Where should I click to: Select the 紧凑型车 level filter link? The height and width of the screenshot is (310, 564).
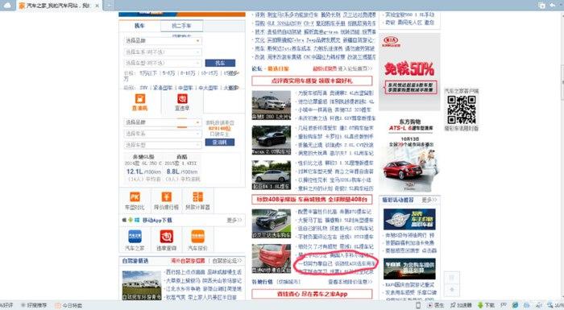coord(163,88)
